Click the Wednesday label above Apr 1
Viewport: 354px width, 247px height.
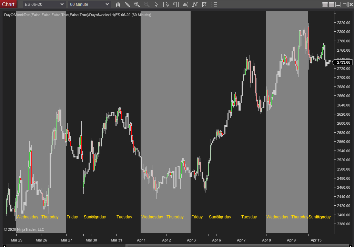coord(152,217)
